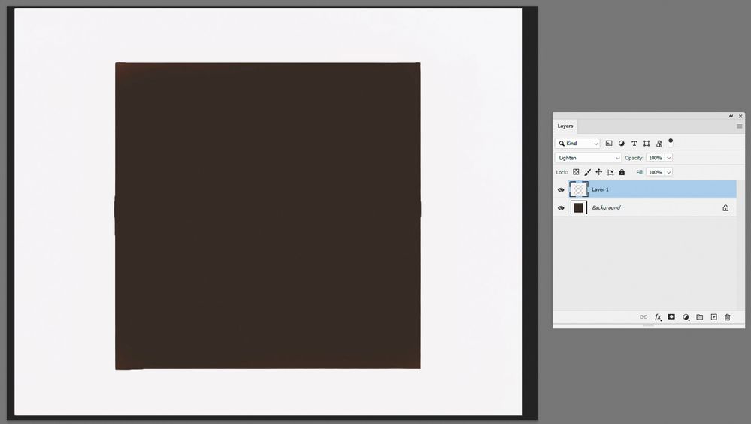Image resolution: width=751 pixels, height=424 pixels.
Task: Click the Opacity label
Action: (x=634, y=158)
